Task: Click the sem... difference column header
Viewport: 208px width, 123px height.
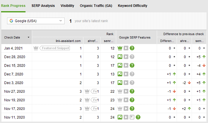Action: [x=199, y=41]
